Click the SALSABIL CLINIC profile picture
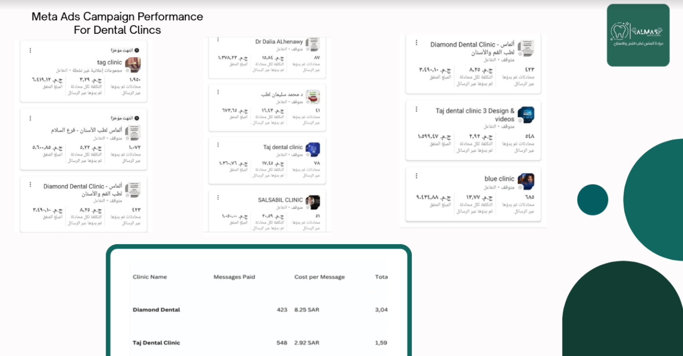This screenshot has width=683, height=356. point(313,202)
